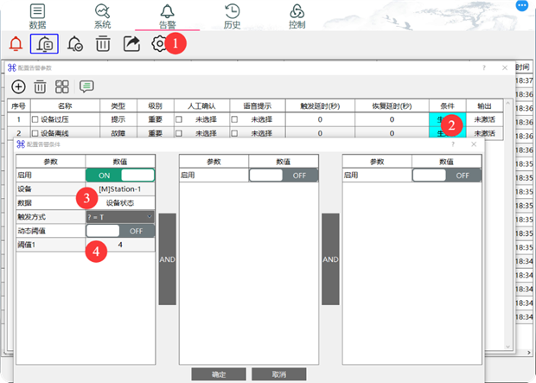Click 未激活 output cell in row 1
The image size is (536, 383).
484,119
